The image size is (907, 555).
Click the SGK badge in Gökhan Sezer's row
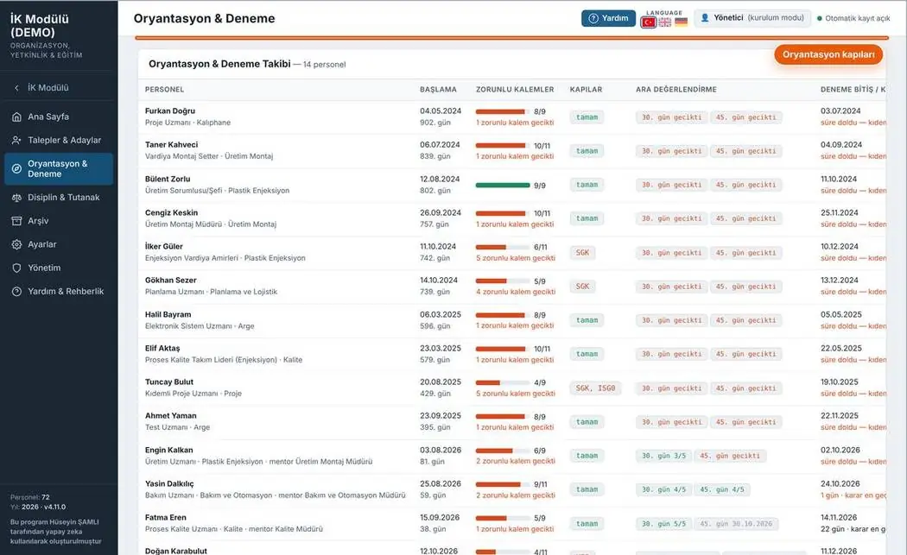click(582, 287)
